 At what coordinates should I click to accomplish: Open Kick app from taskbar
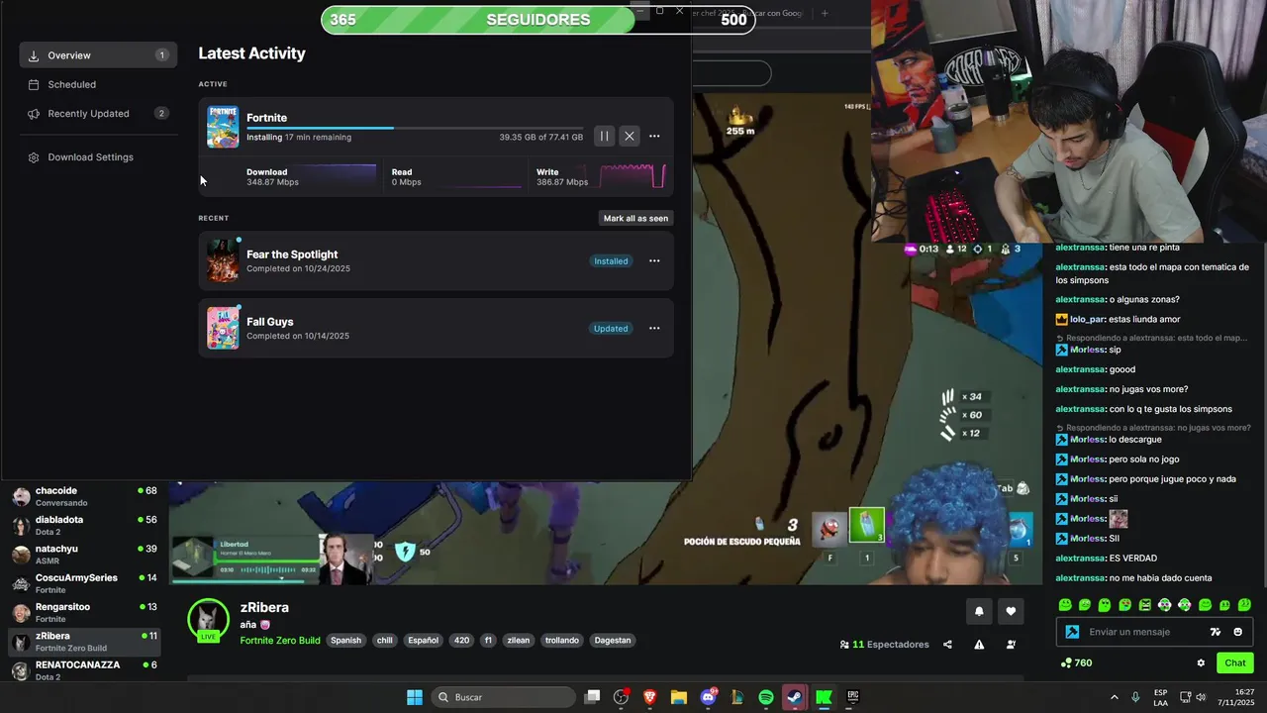(824, 697)
